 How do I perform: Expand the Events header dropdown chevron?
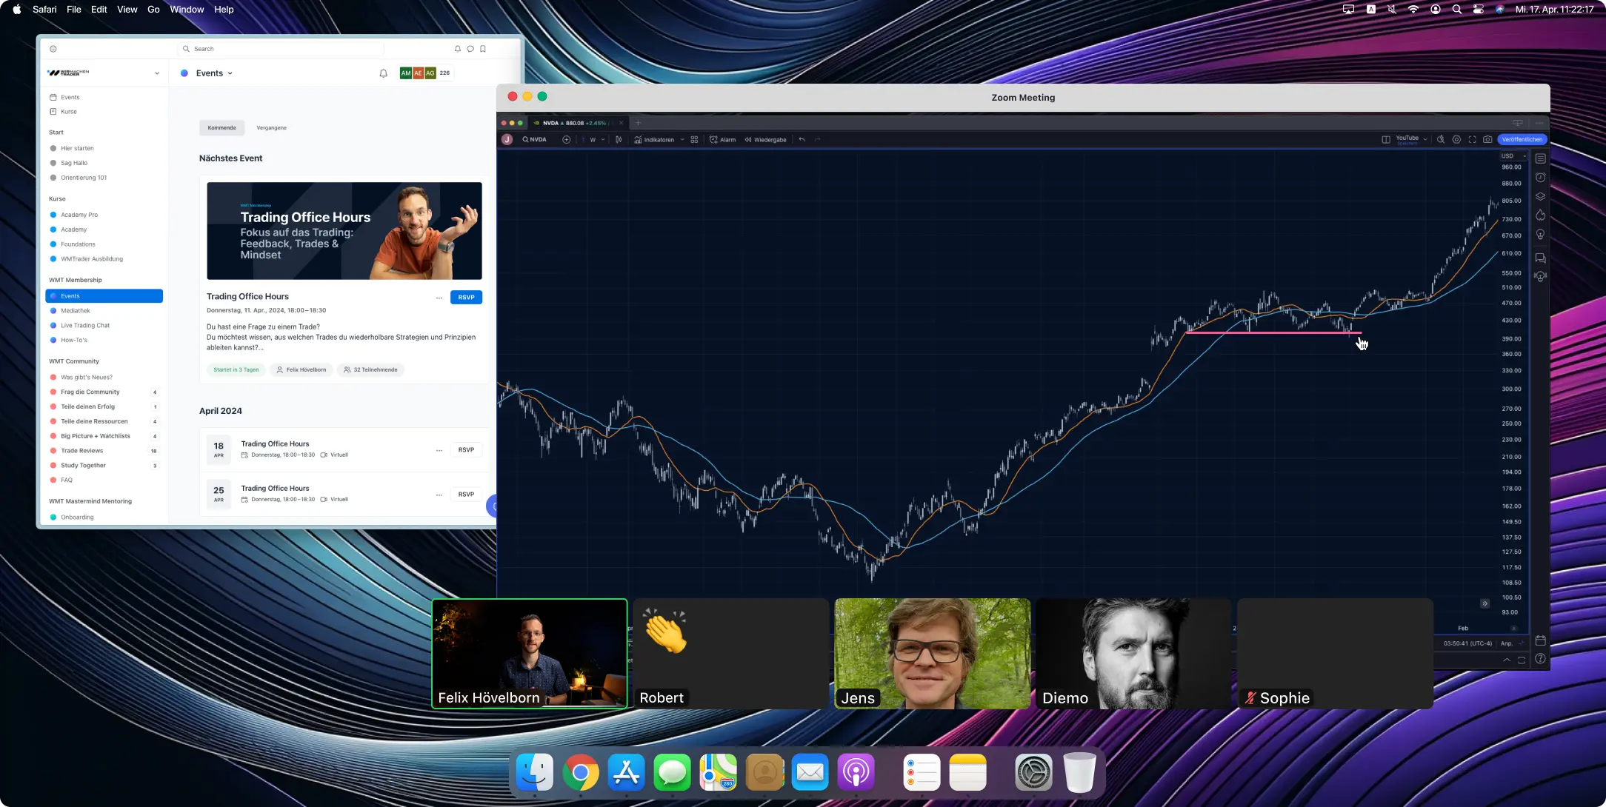click(x=230, y=73)
